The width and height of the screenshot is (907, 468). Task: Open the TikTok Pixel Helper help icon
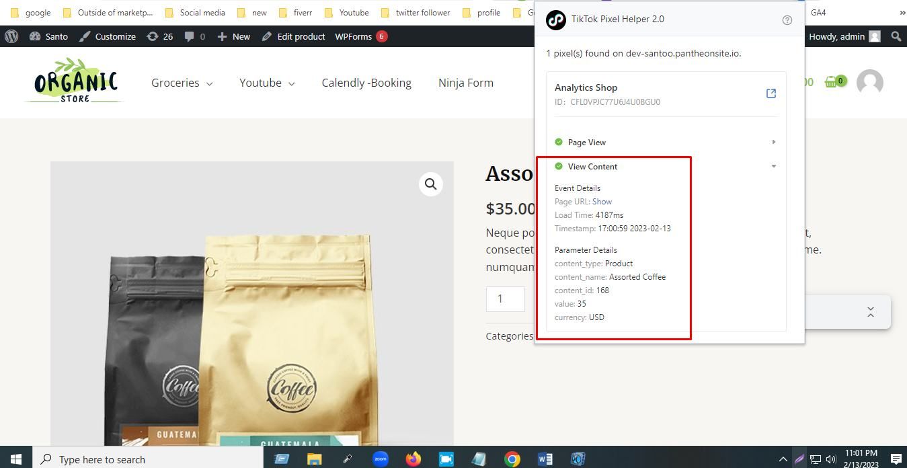787,20
